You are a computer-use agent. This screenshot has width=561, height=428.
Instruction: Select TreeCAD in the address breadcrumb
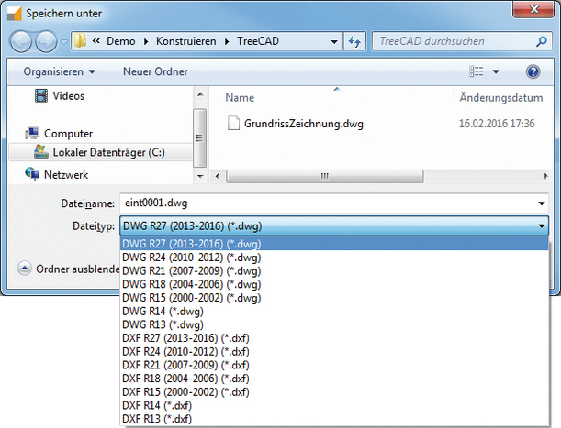[x=258, y=41]
